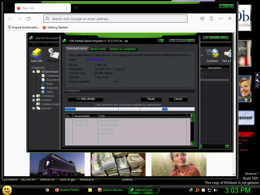
Task: Click the main download progress bar
Action: tap(130, 91)
